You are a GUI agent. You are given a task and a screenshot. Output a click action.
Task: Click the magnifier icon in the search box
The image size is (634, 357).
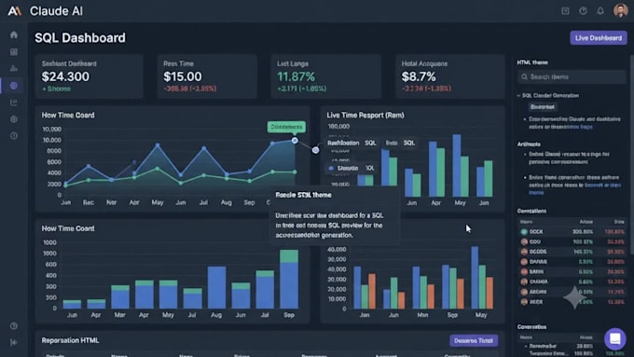tap(524, 76)
